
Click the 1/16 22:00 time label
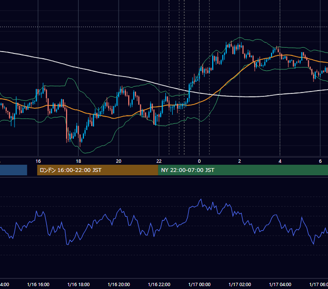(x=159, y=284)
